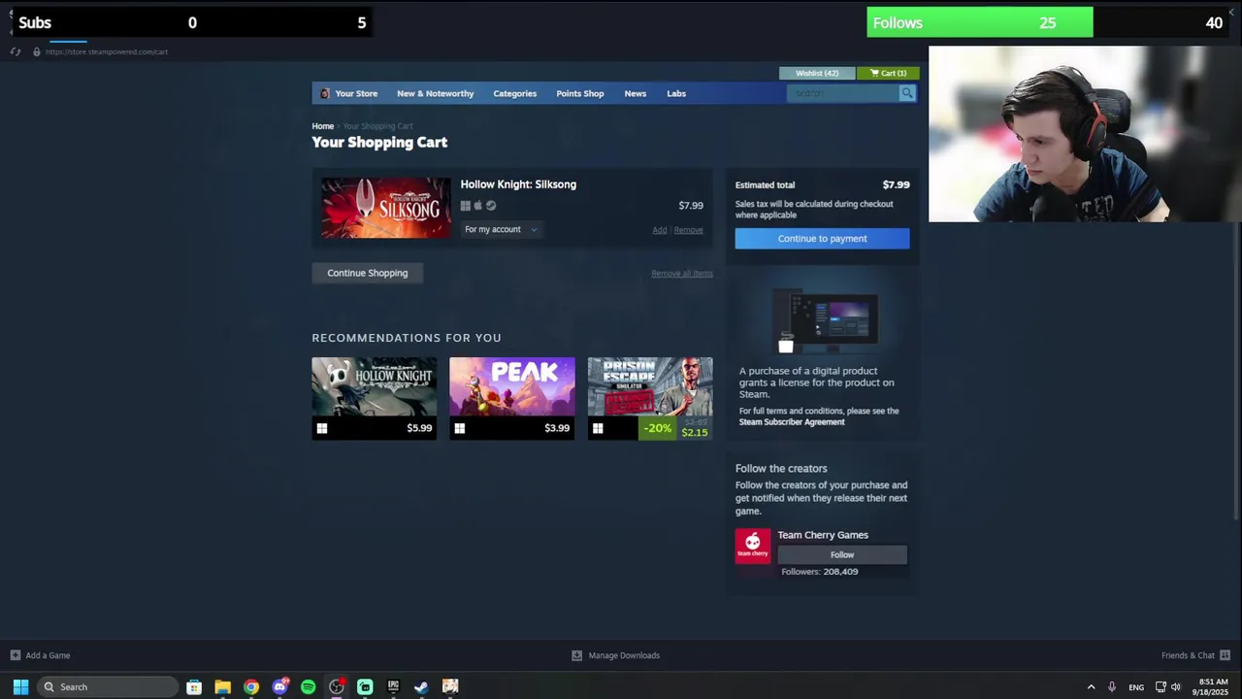This screenshot has width=1242, height=699.
Task: Click the SteamOS platform icon under Silksong
Action: (490, 206)
